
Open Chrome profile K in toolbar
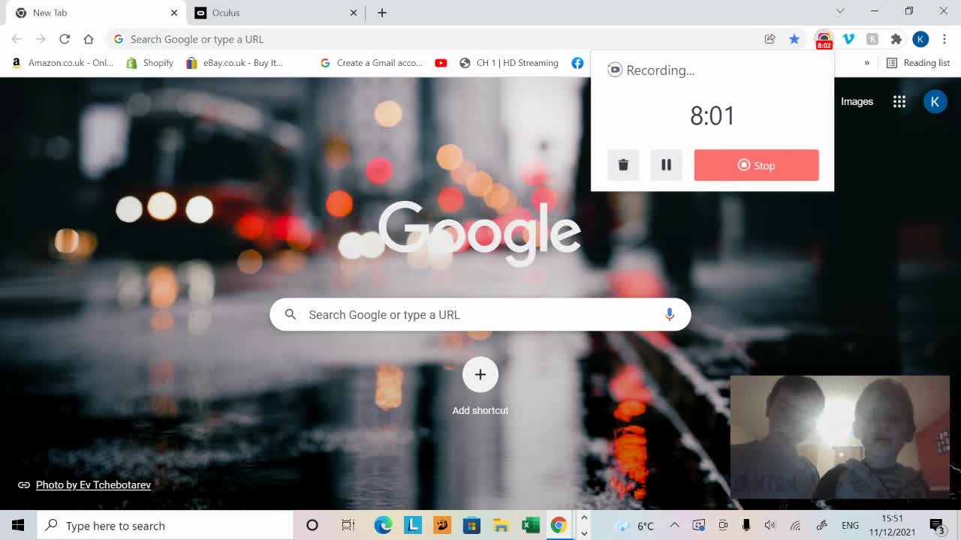(920, 39)
